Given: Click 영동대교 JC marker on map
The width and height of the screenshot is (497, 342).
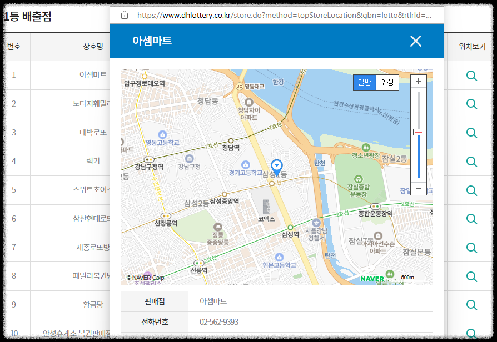Looking at the screenshot, I should coord(239,86).
